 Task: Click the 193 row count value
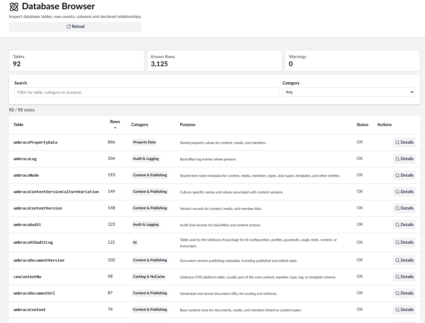click(x=111, y=175)
